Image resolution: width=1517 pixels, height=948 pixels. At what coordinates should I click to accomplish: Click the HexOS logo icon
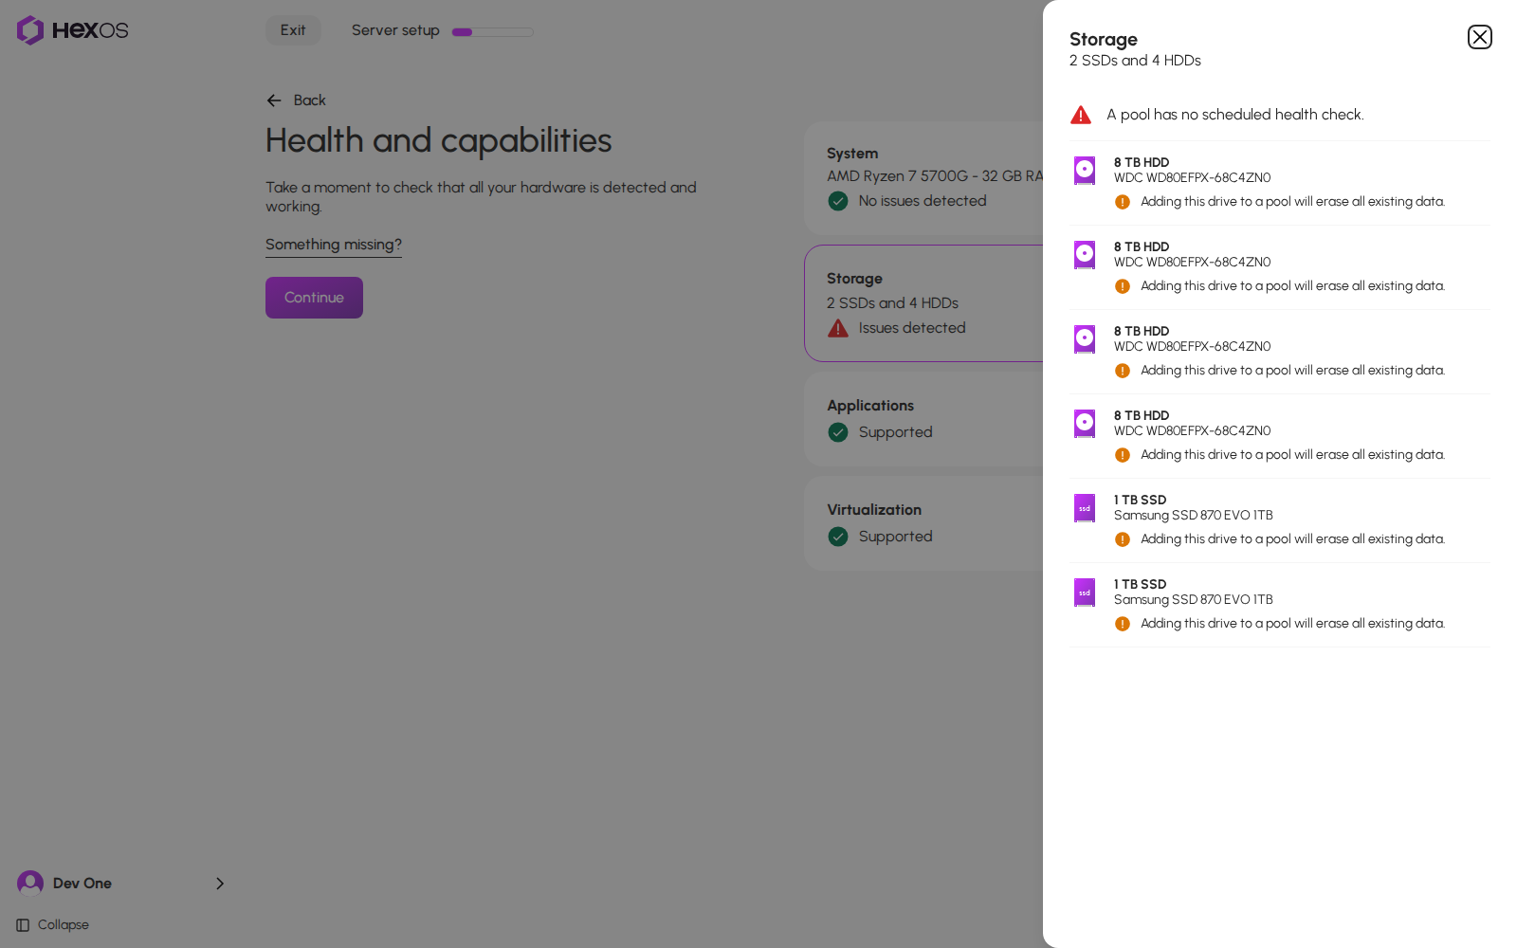coord(30,30)
